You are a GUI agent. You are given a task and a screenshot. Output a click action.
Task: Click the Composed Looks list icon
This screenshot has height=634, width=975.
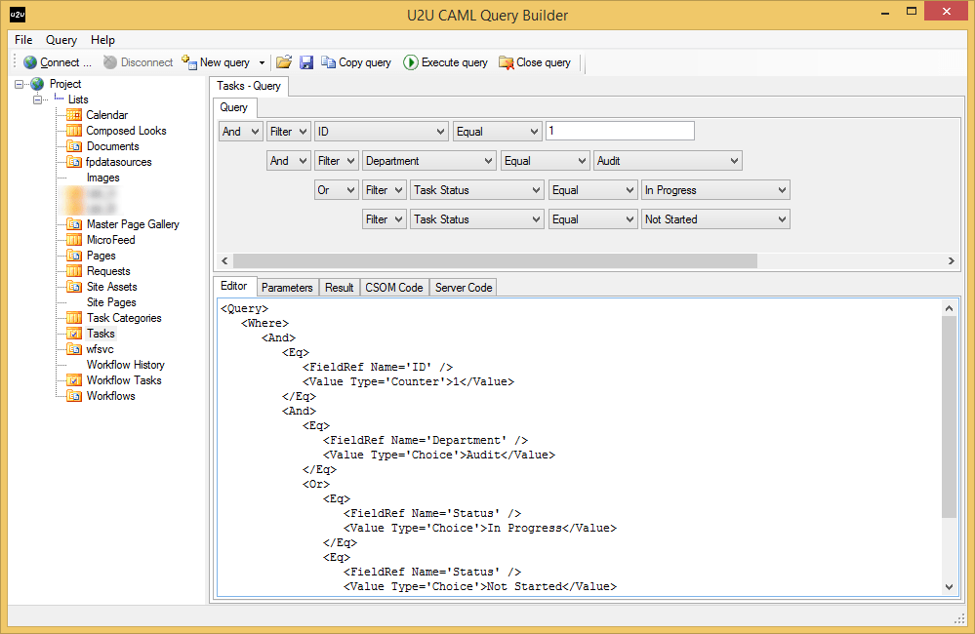[x=74, y=131]
